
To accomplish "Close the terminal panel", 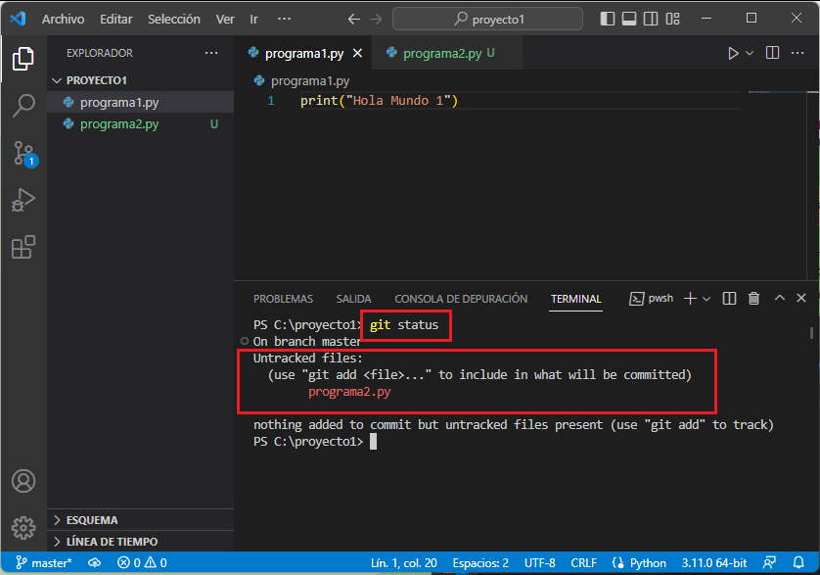I will (x=801, y=298).
